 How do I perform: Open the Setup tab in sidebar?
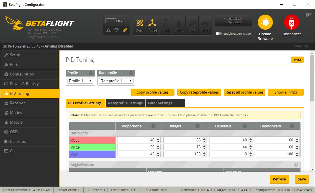click(x=30, y=55)
